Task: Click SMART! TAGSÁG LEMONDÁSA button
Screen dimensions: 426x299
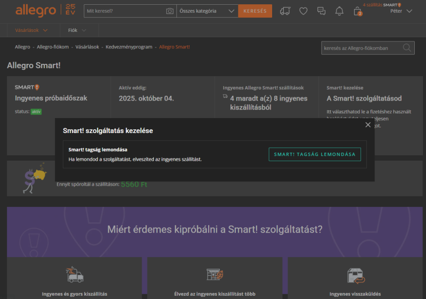Action: tap(315, 154)
